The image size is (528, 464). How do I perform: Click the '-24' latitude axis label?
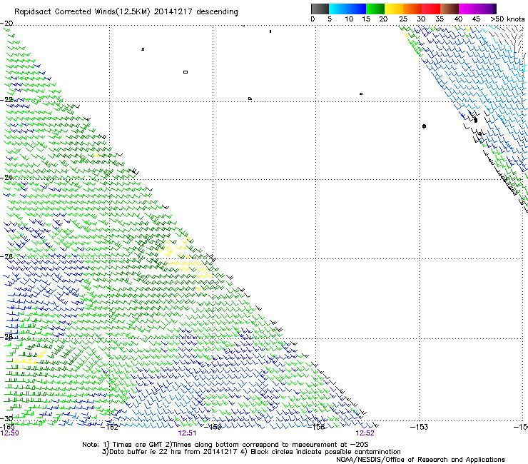point(6,177)
